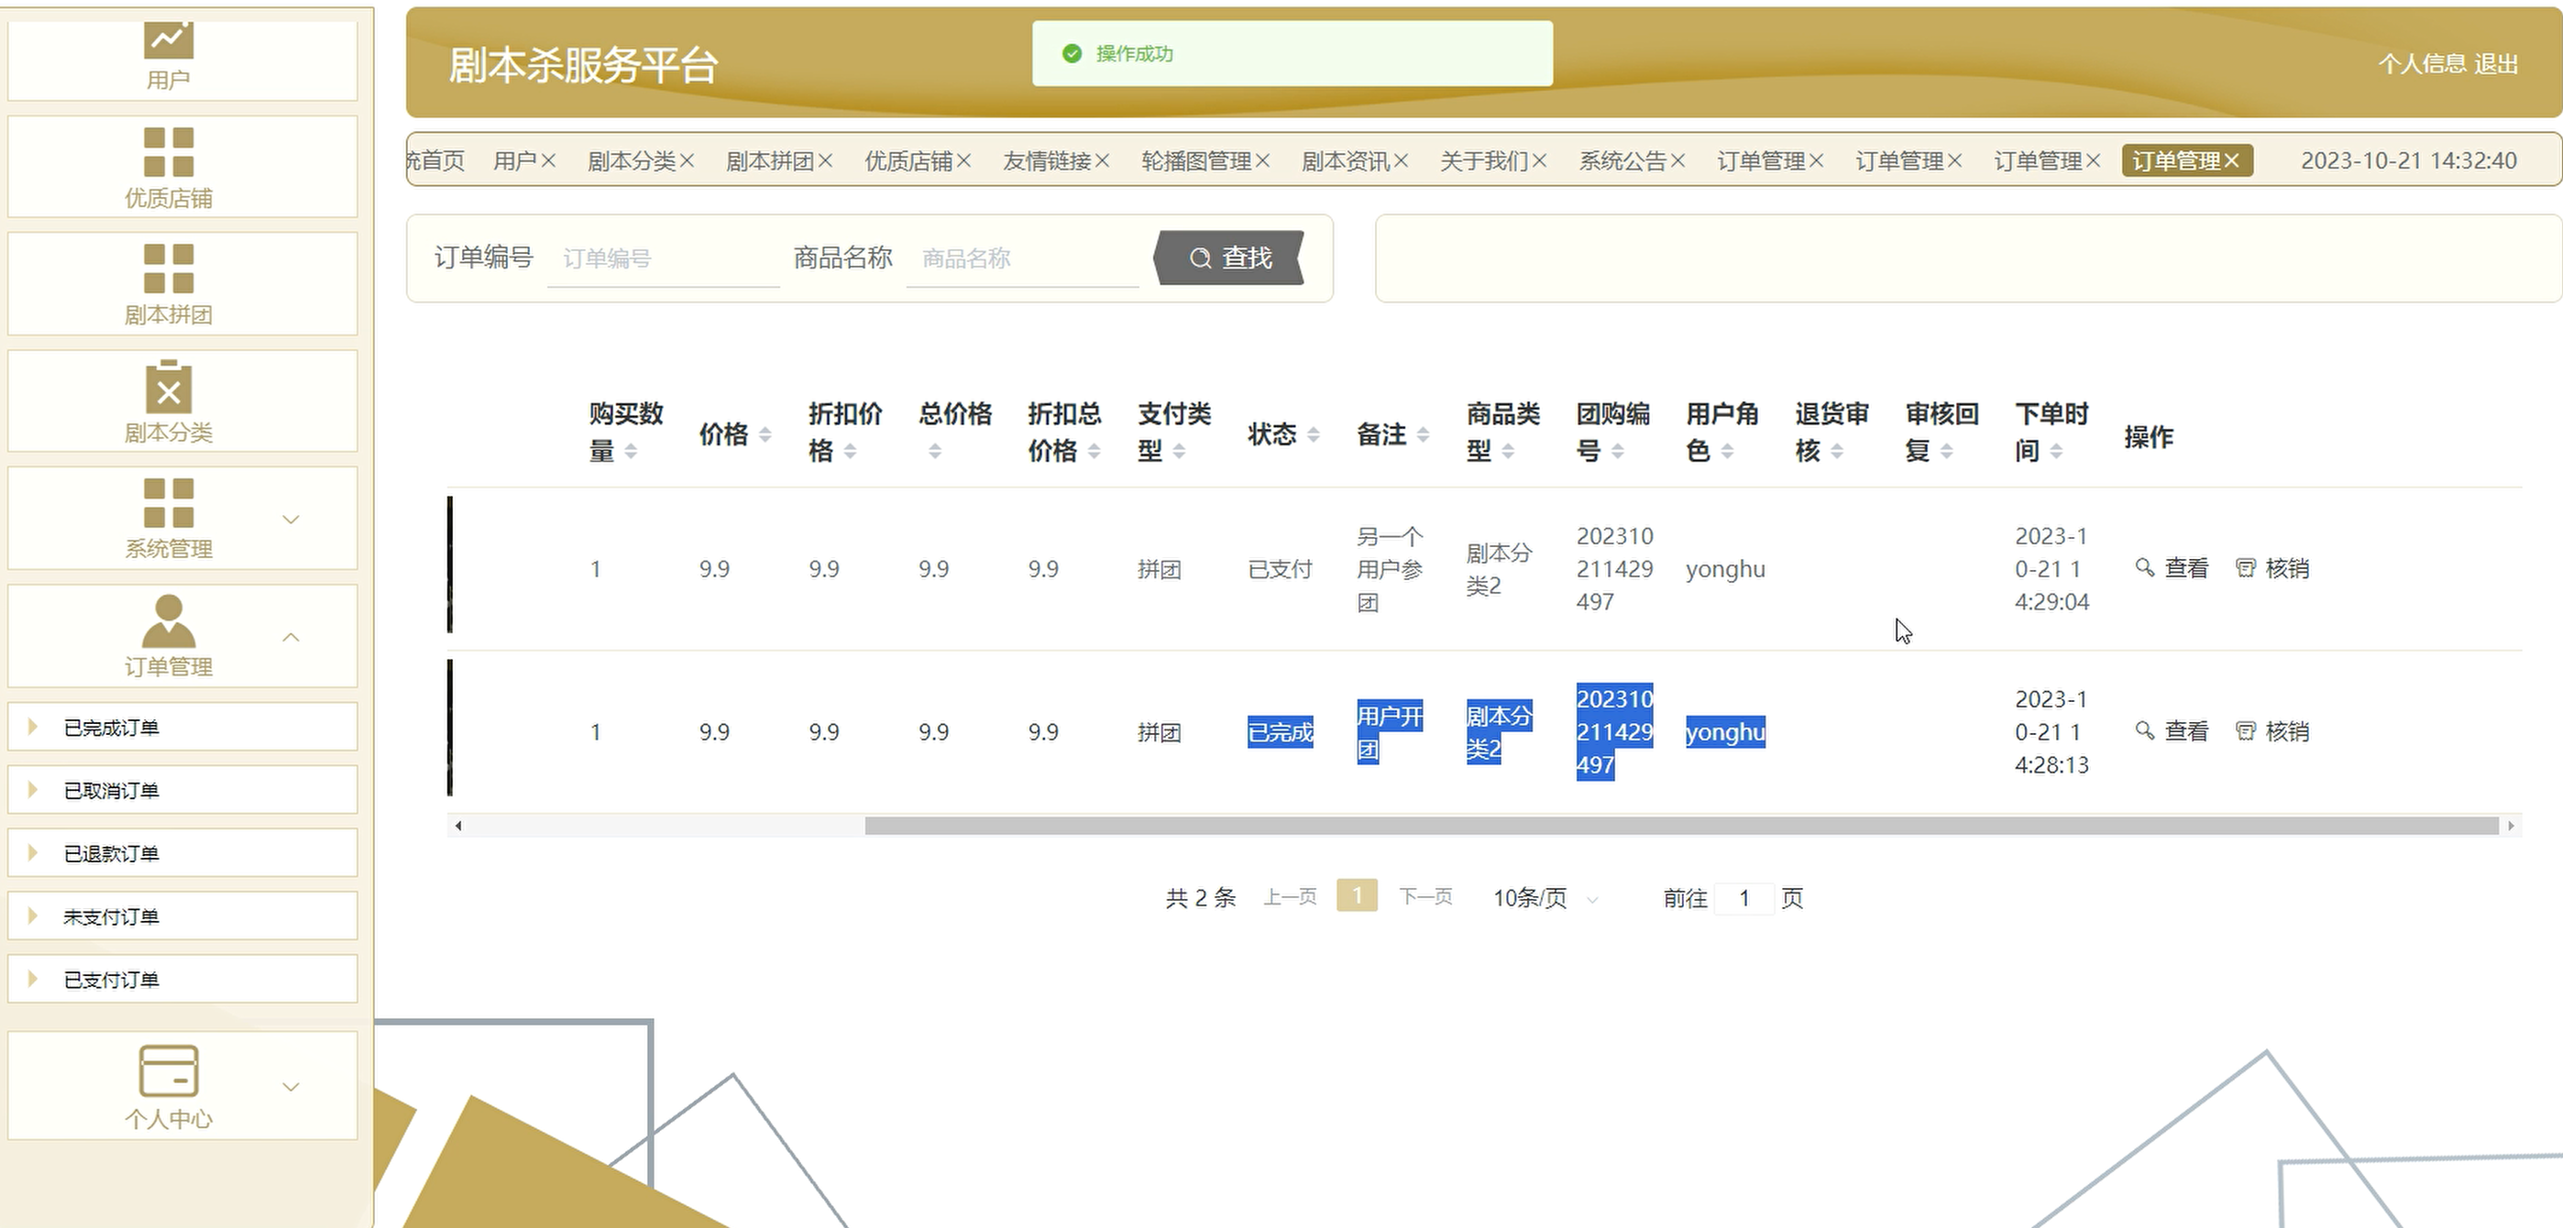Close the 剧本拼团 tab with its X
Viewport: 2563px width, 1228px height.
(825, 161)
